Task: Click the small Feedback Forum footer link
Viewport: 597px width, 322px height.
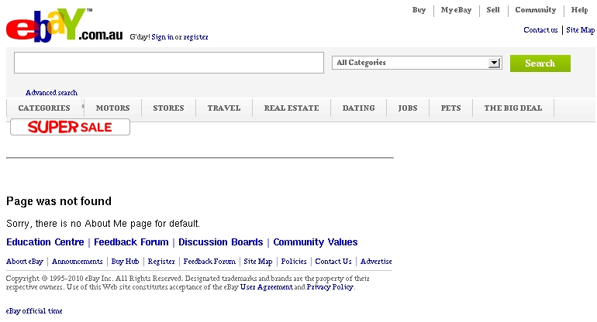Action: pyautogui.click(x=209, y=262)
